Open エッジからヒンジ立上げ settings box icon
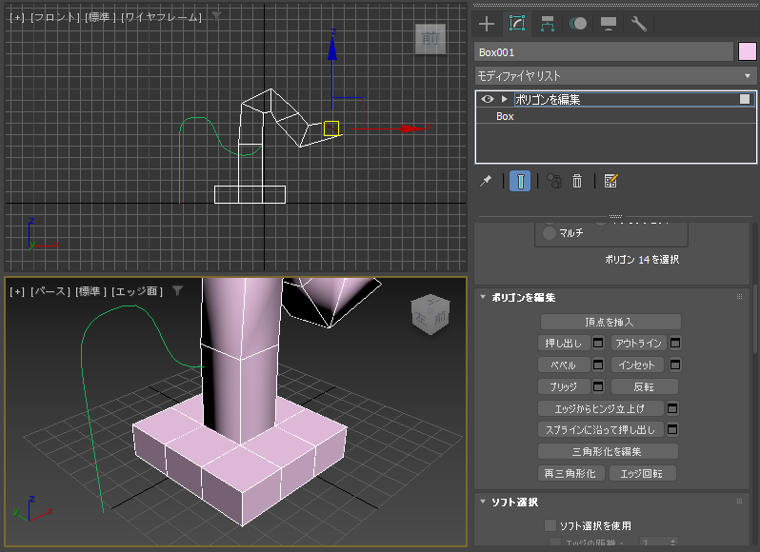The height and width of the screenshot is (552, 760). [672, 408]
